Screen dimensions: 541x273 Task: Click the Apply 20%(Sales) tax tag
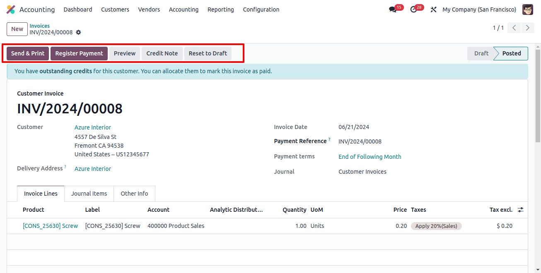(436, 226)
